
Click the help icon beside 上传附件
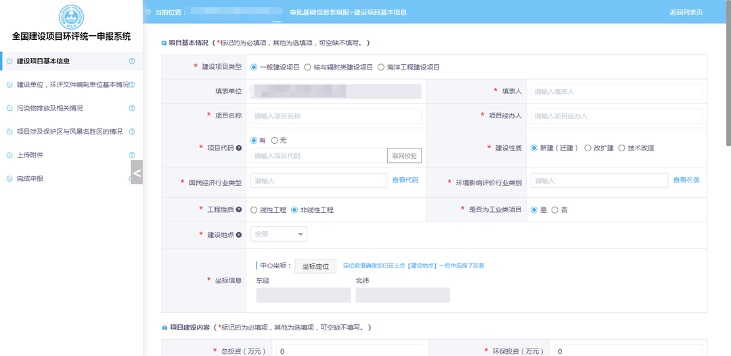pos(132,155)
